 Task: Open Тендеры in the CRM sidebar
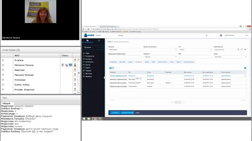(x=88, y=70)
